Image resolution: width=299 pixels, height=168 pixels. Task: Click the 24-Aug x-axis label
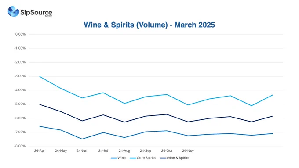(124, 151)
